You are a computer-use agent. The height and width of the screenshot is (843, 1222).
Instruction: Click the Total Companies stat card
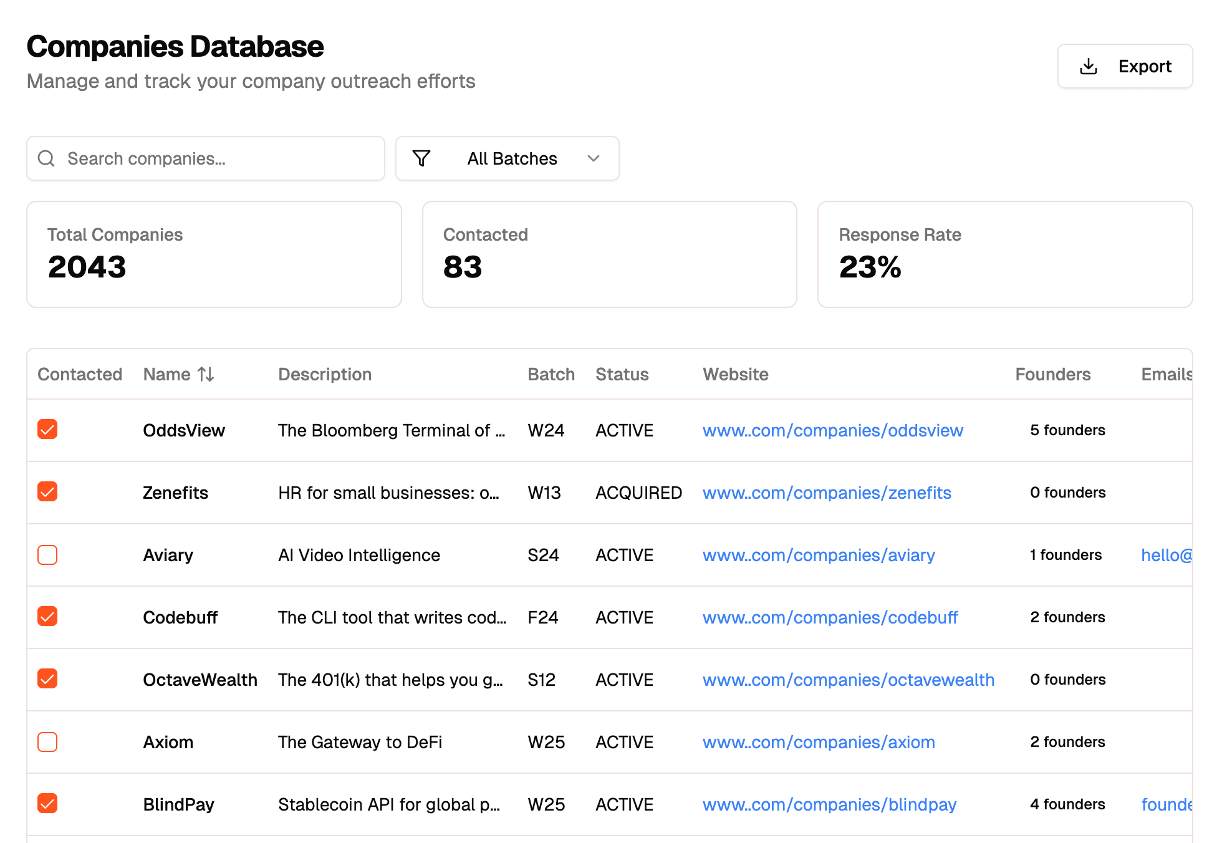pos(214,254)
